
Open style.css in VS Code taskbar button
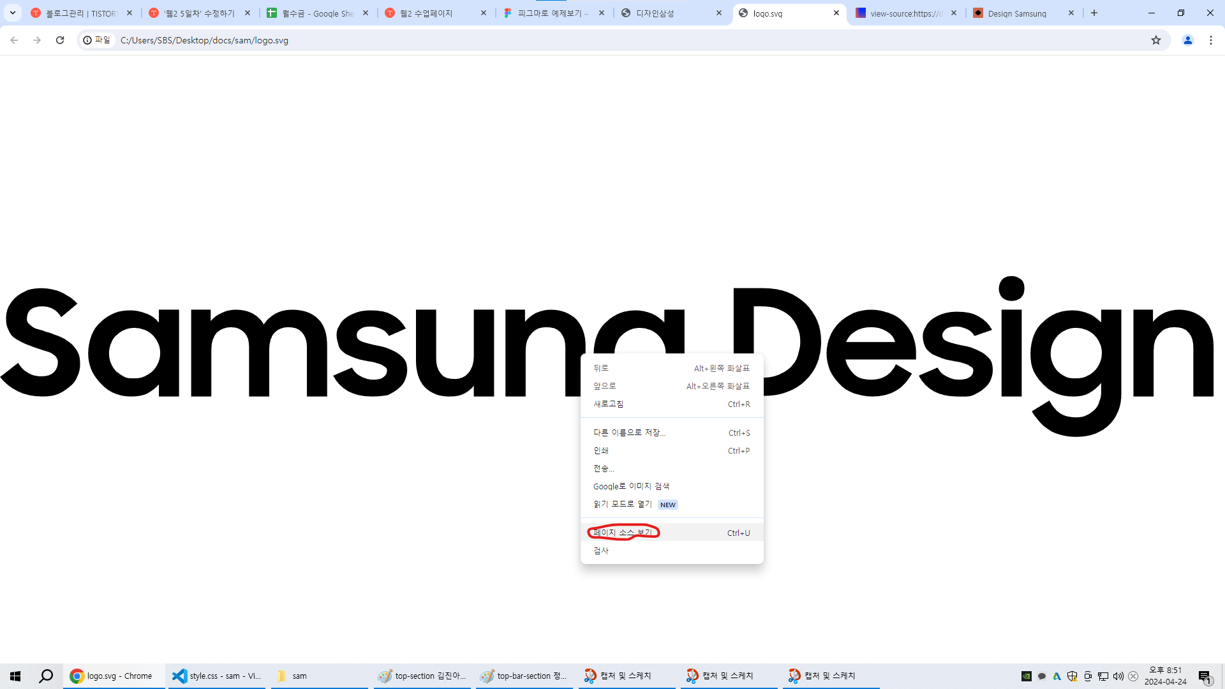tap(217, 676)
